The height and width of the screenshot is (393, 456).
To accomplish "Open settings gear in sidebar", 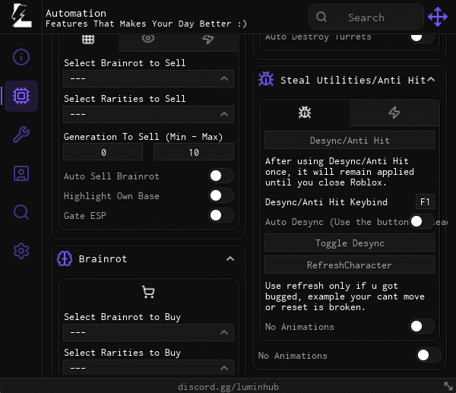I will coord(21,251).
